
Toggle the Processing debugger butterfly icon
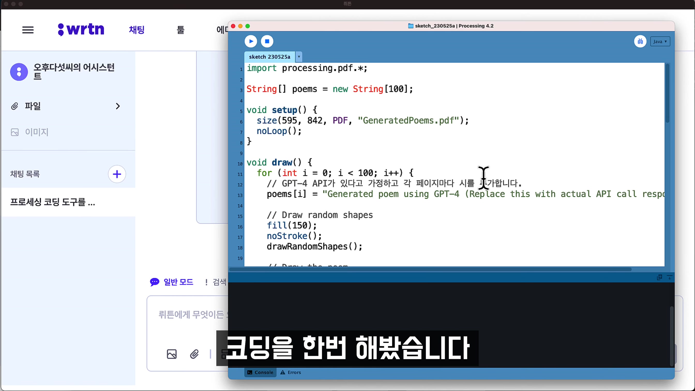pyautogui.click(x=640, y=42)
